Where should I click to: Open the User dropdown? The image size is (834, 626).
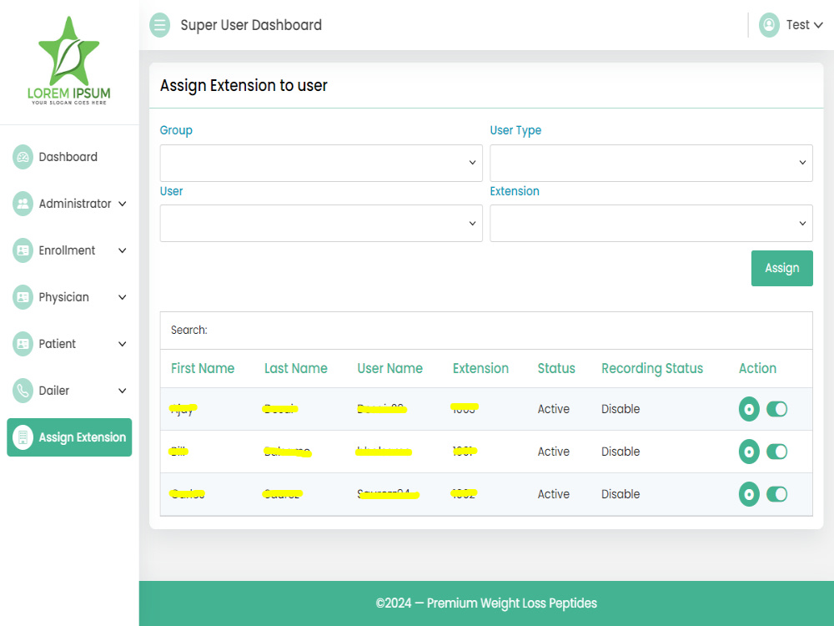[321, 223]
